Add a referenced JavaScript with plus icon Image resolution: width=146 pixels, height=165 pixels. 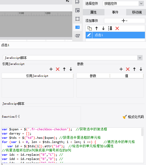click(51, 69)
